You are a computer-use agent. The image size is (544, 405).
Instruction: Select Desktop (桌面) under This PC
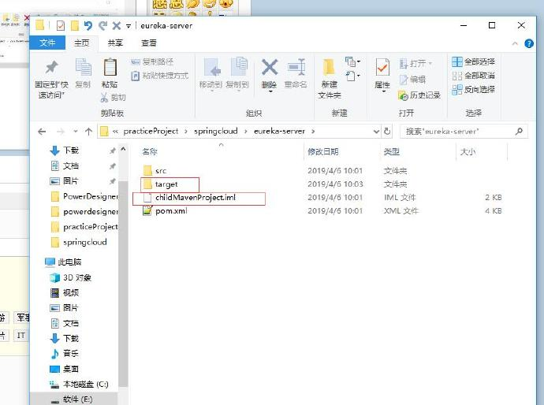(x=65, y=369)
